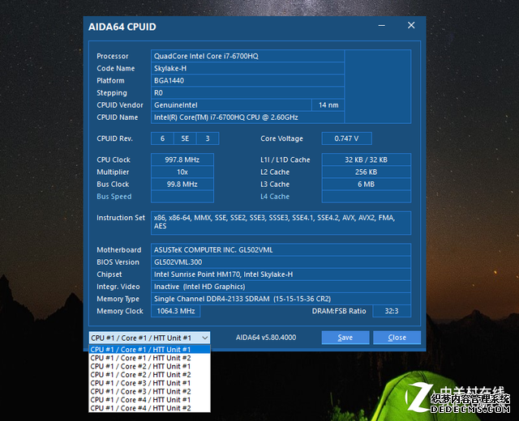Screen dimensions: 519x421
Task: Click the CPUID Rev. value 6
Action: tap(162, 138)
